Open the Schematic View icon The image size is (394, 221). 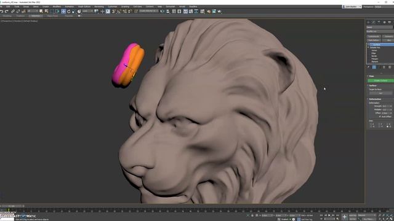click(x=196, y=11)
